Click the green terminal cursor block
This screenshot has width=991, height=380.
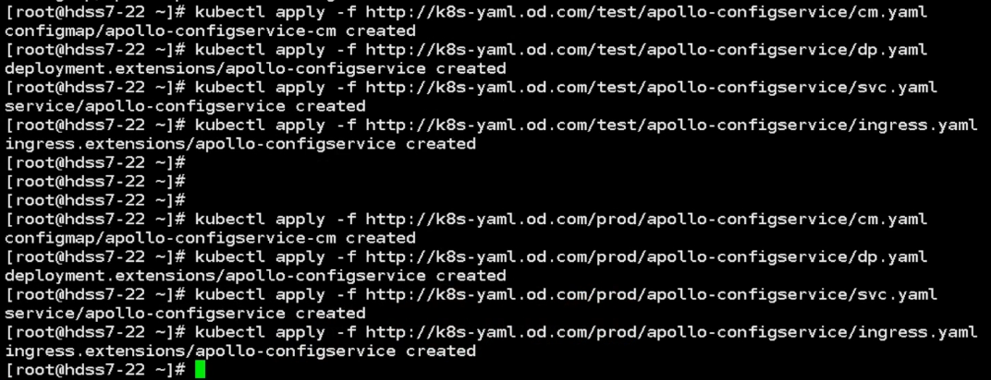[x=201, y=370]
